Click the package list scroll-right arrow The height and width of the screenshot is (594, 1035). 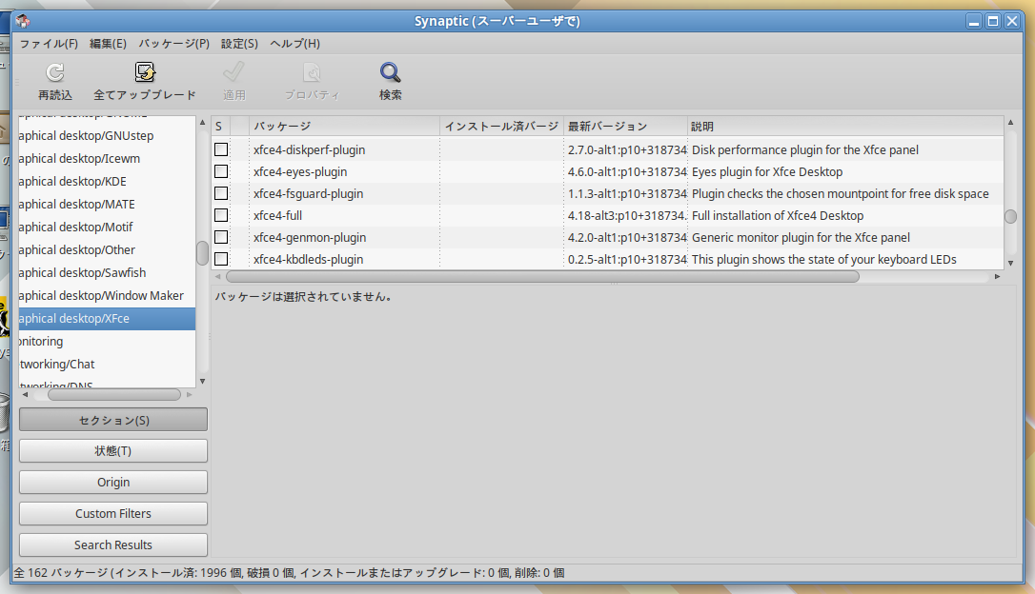pos(998,277)
